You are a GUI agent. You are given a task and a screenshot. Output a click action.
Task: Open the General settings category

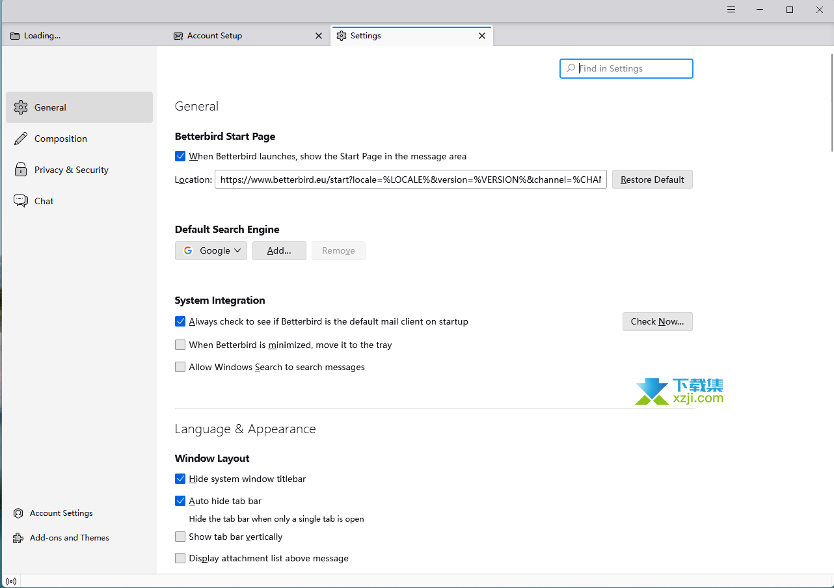pyautogui.click(x=79, y=107)
